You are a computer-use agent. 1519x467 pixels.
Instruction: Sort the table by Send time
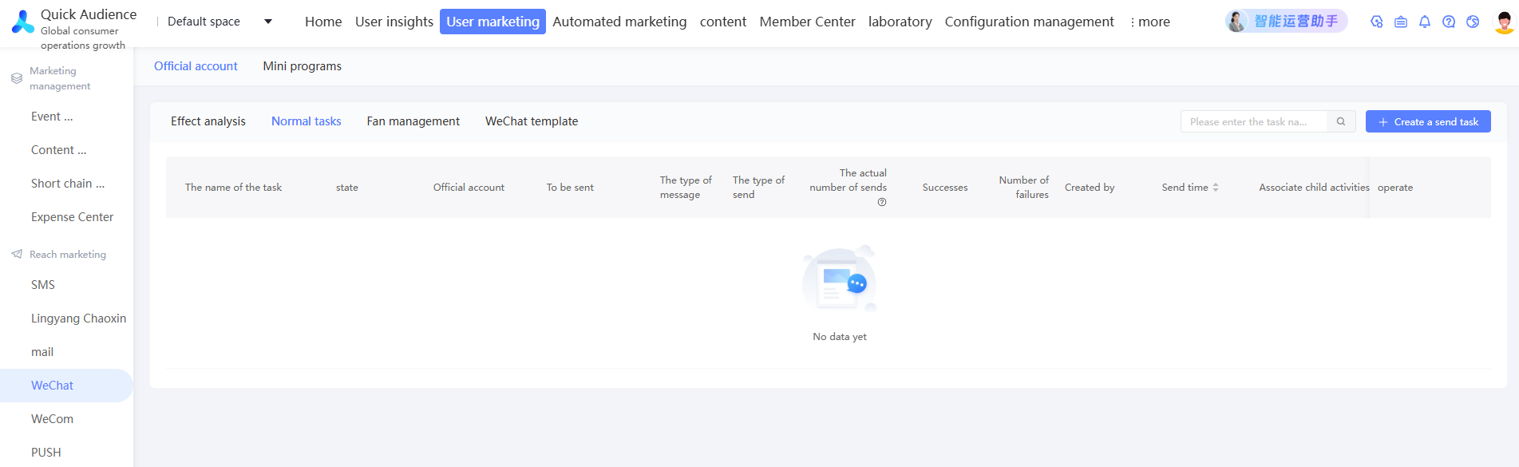1216,188
